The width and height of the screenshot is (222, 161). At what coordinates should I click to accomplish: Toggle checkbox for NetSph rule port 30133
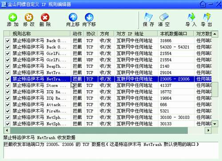8,124
